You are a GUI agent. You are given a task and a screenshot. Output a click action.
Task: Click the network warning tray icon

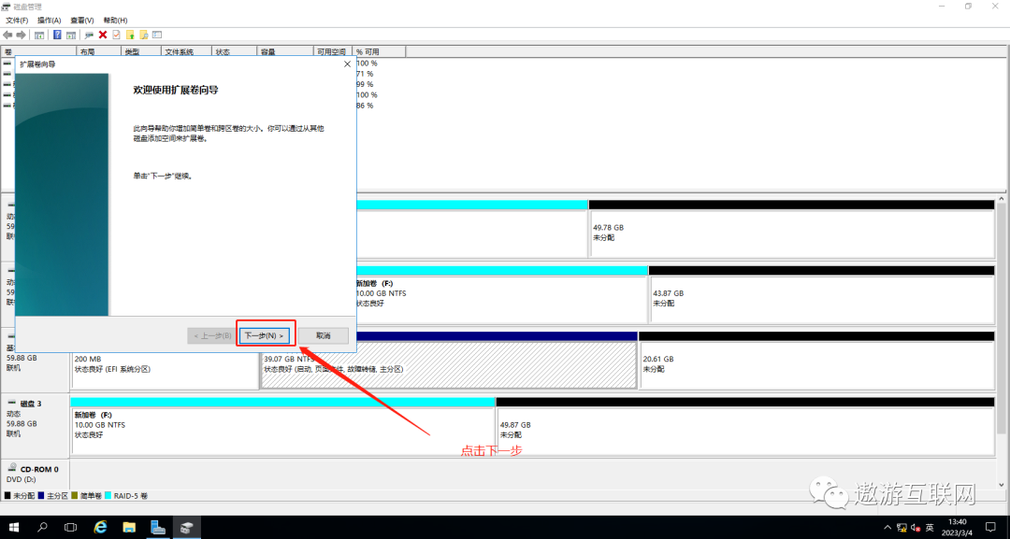(x=902, y=528)
